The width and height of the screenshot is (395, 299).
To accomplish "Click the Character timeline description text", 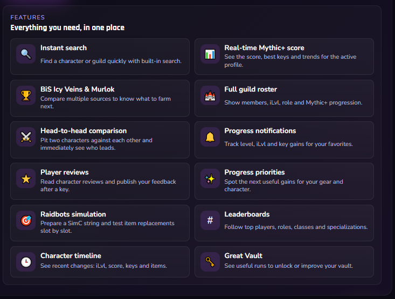I will tap(103, 266).
